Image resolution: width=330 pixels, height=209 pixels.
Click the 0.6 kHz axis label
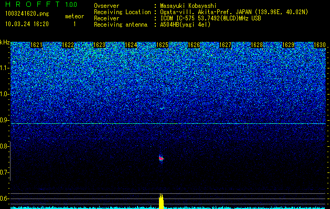[4, 199]
